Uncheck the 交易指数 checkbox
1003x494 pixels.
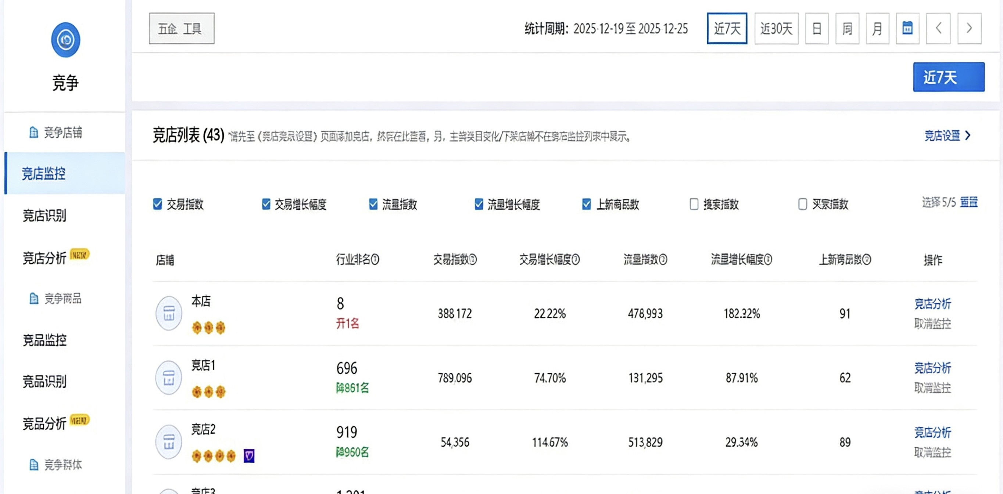[x=157, y=204]
